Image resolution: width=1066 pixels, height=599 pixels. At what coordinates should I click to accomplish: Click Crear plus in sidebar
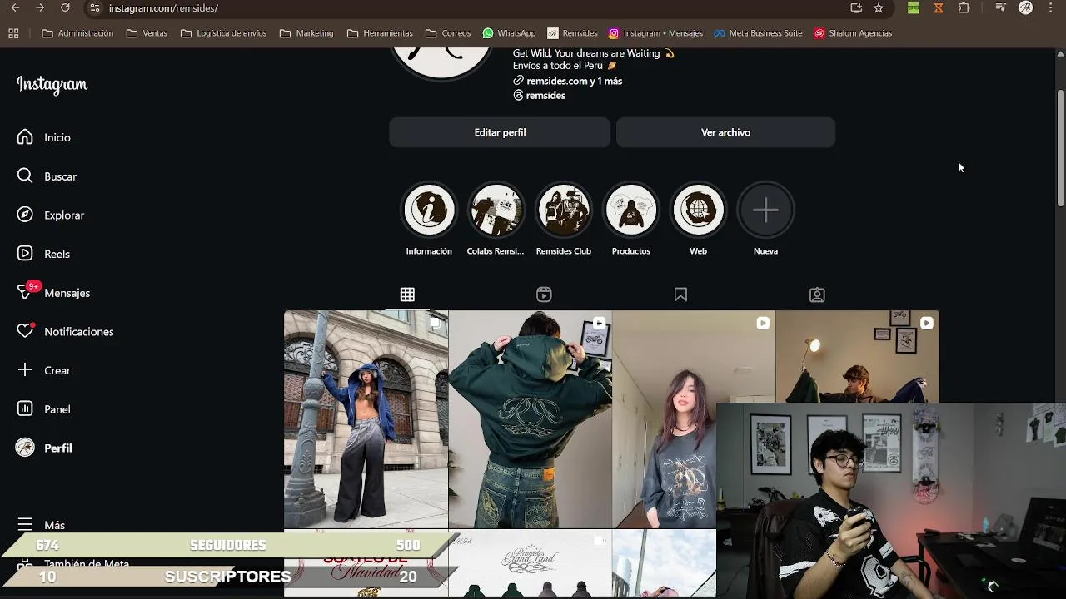(x=43, y=370)
